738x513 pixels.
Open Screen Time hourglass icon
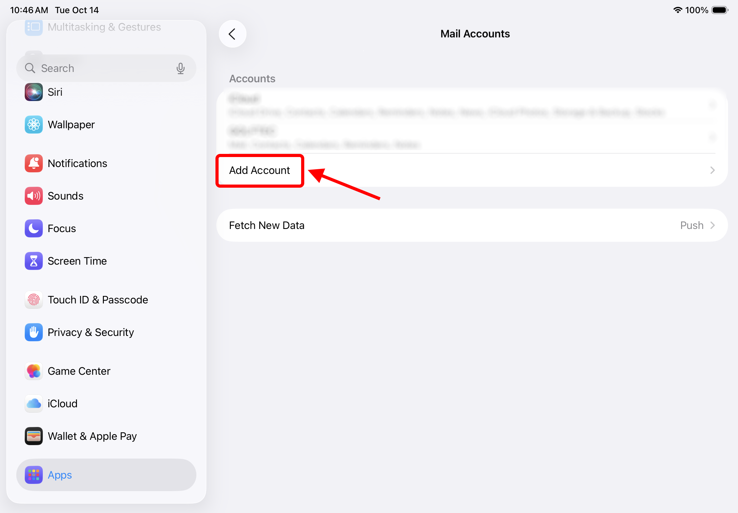[x=33, y=261]
